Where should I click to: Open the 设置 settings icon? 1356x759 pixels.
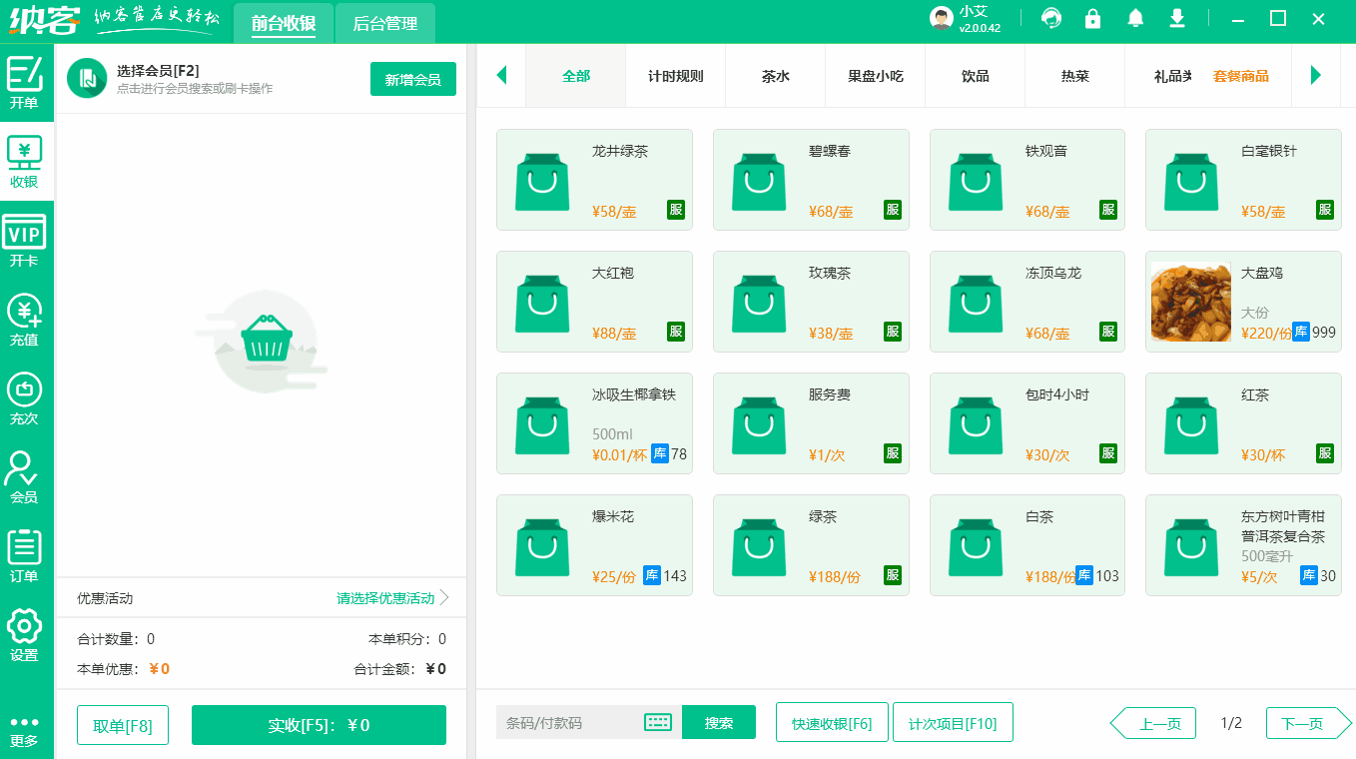tap(25, 631)
